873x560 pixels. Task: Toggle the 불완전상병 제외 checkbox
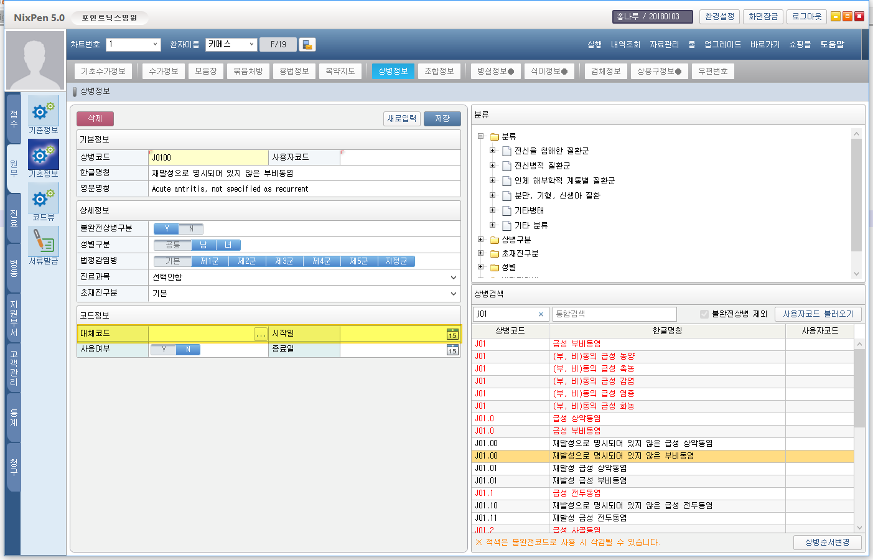pos(704,314)
